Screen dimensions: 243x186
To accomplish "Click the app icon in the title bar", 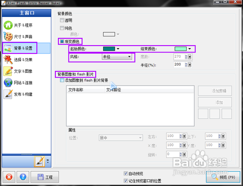I will (3, 3).
